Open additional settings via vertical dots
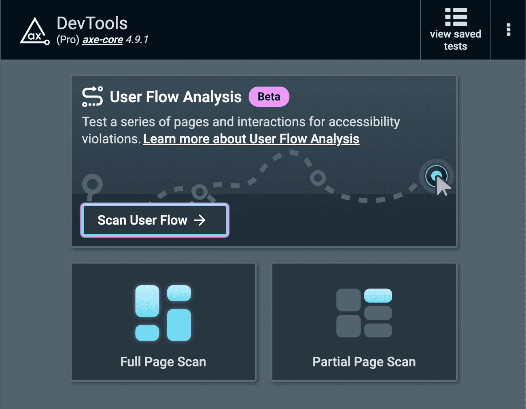This screenshot has height=409, width=526. 509,30
